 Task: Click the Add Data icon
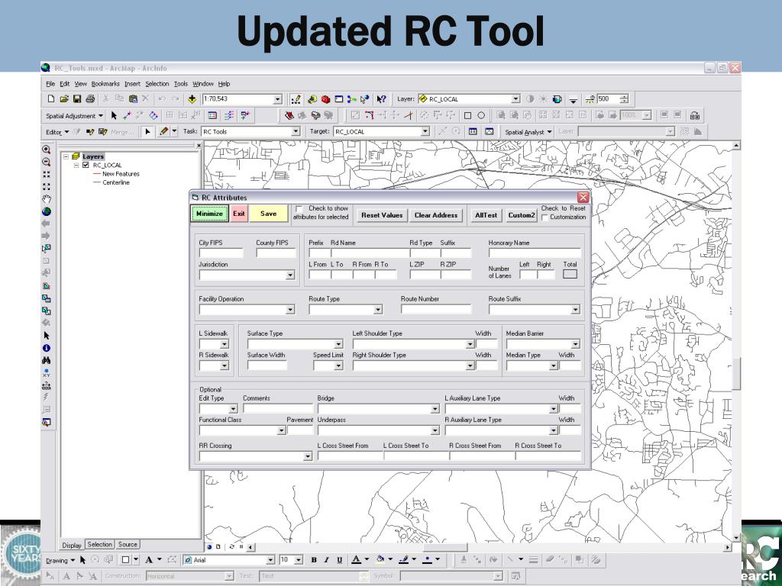click(x=192, y=99)
